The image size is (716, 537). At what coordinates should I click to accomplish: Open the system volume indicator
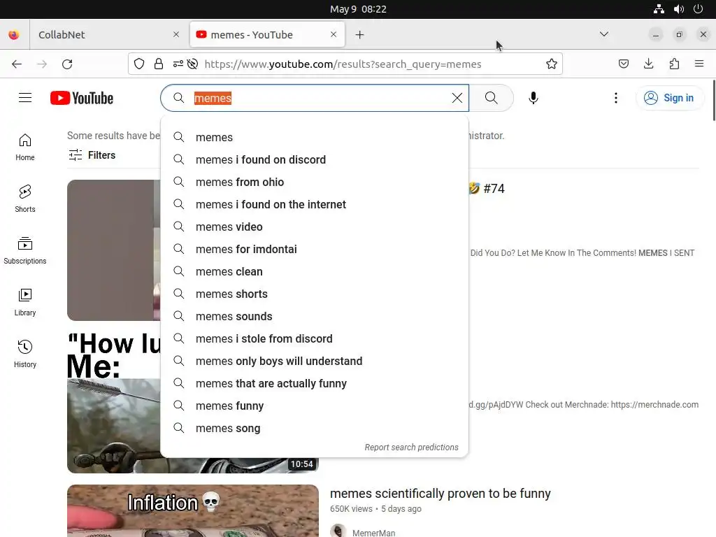click(678, 9)
